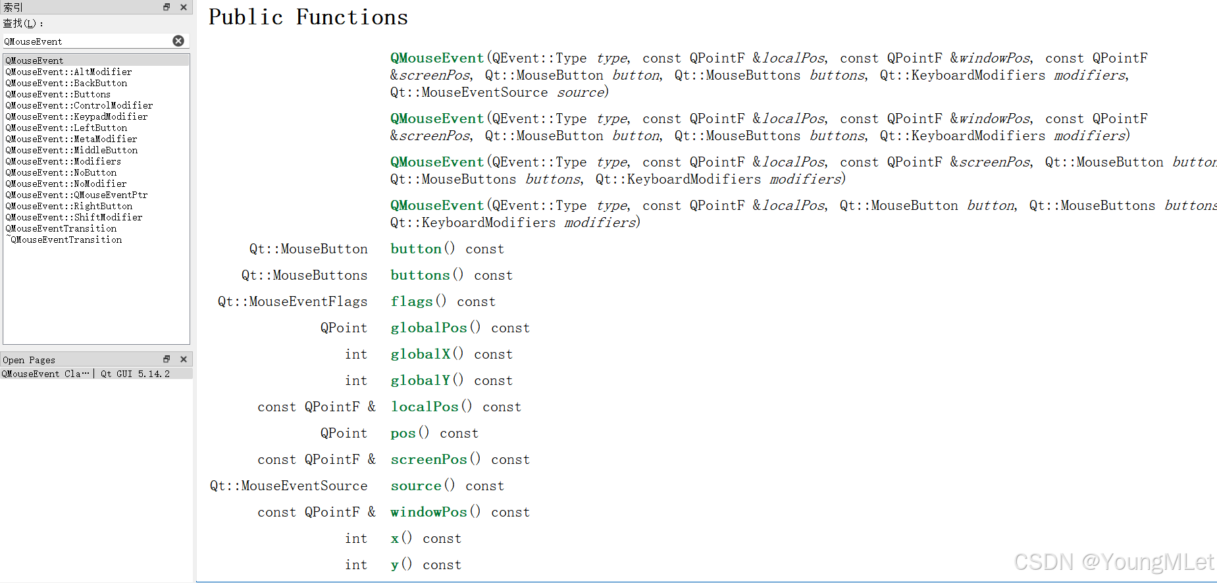Screen dimensions: 1217x583
Task: Select QMouseEvent::RightButton in index list
Action: click(68, 206)
